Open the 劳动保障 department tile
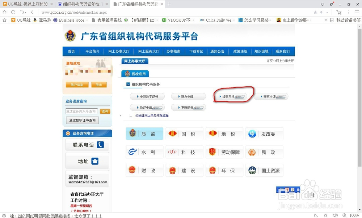The height and width of the screenshot is (218, 362). [224, 152]
